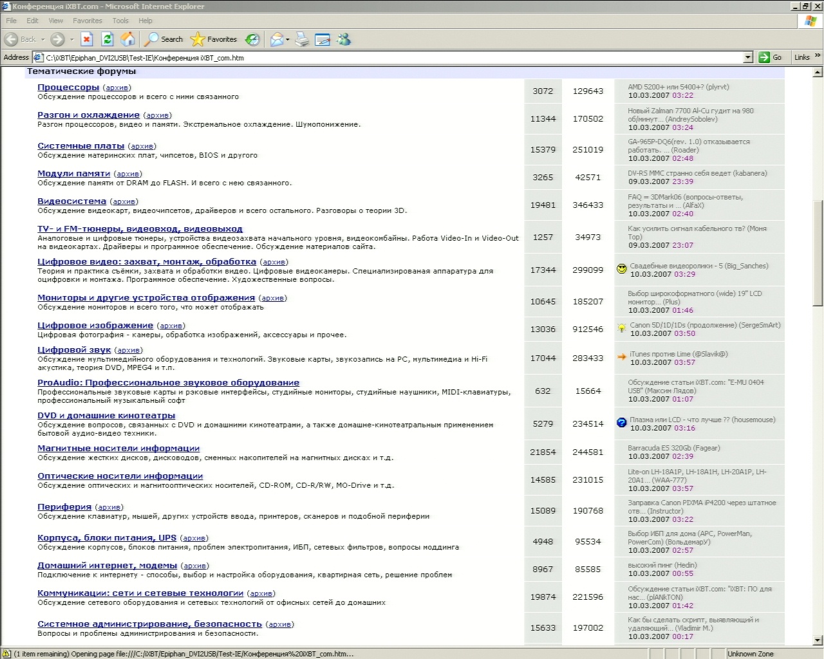Expand the Address bar dropdown list

[747, 57]
